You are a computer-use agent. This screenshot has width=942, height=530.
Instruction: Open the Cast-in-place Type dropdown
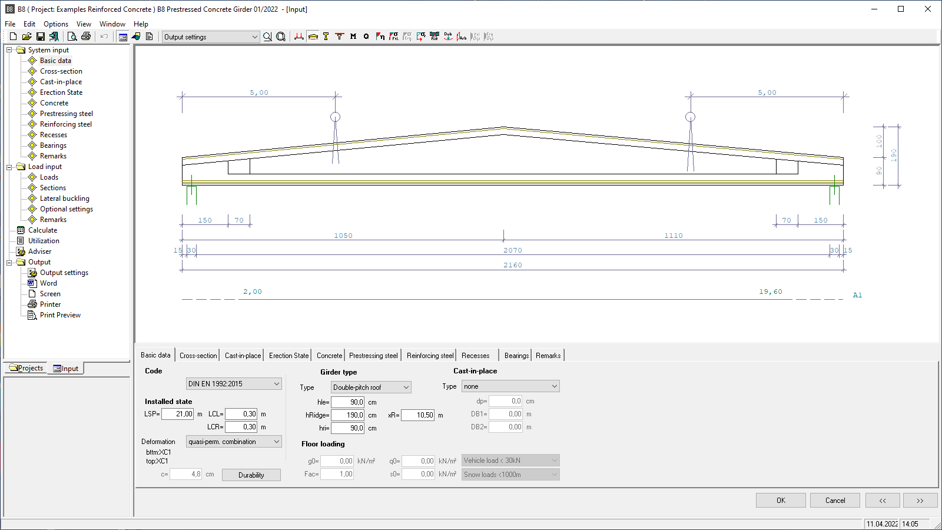(x=510, y=386)
